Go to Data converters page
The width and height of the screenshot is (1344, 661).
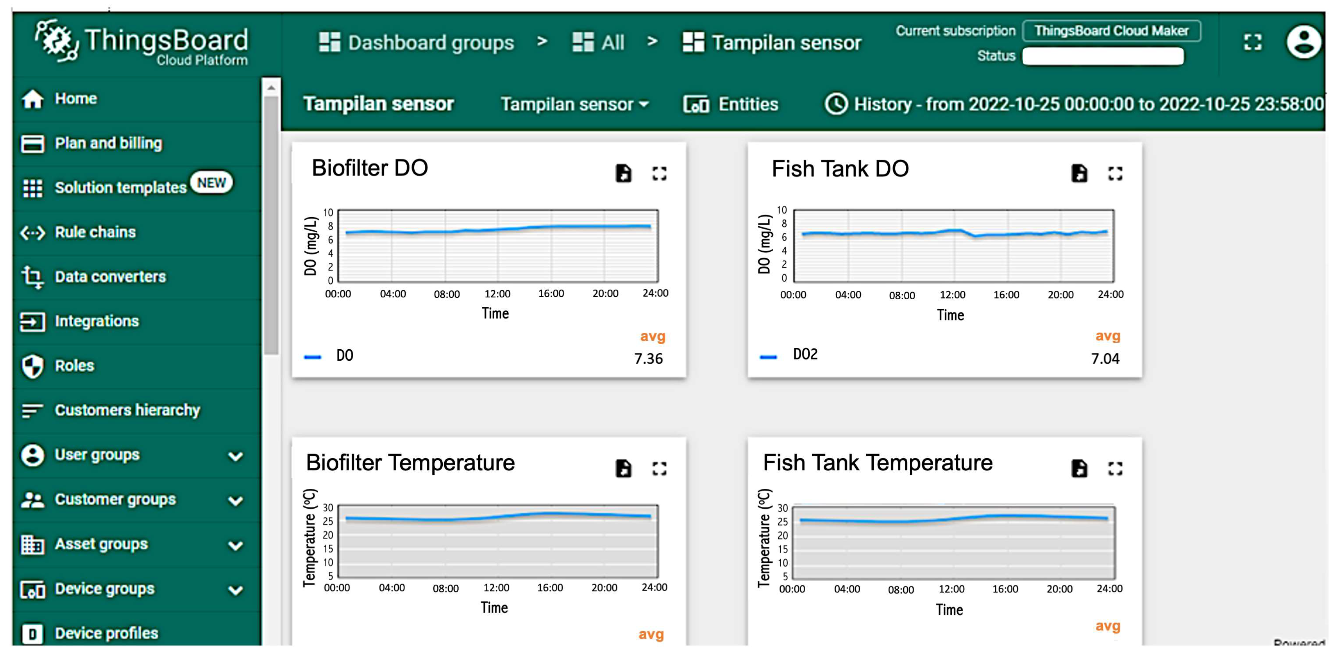[110, 276]
